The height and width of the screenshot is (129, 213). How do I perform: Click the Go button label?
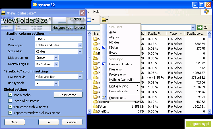pyautogui.click(x=206, y=28)
